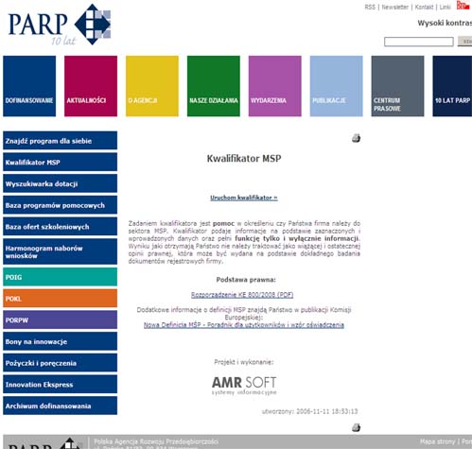The height and width of the screenshot is (449, 472).
Task: Click the top printer icon
Action: [356, 138]
